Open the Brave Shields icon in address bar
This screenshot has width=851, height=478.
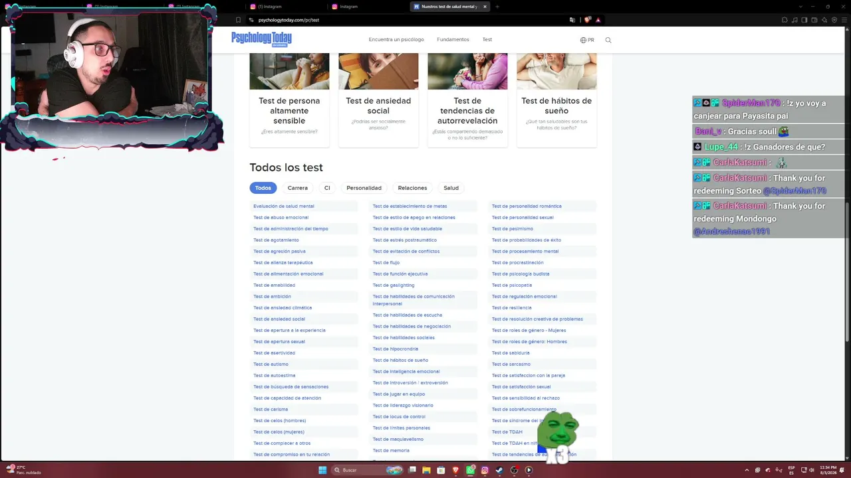tap(588, 20)
